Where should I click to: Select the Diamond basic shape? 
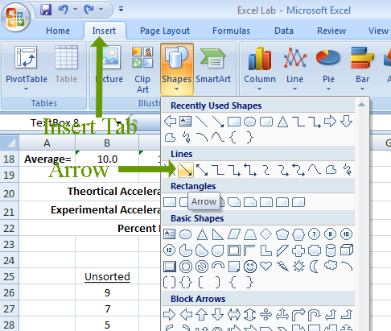(x=266, y=234)
